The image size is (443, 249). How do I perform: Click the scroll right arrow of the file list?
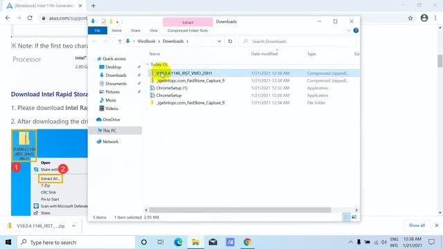point(356,210)
